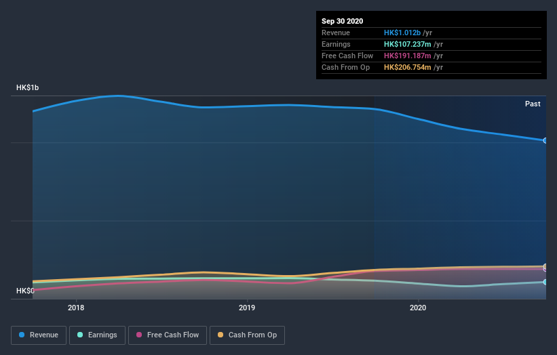Toggle the Earnings legend button
This screenshot has width=557, height=355.
click(97, 335)
